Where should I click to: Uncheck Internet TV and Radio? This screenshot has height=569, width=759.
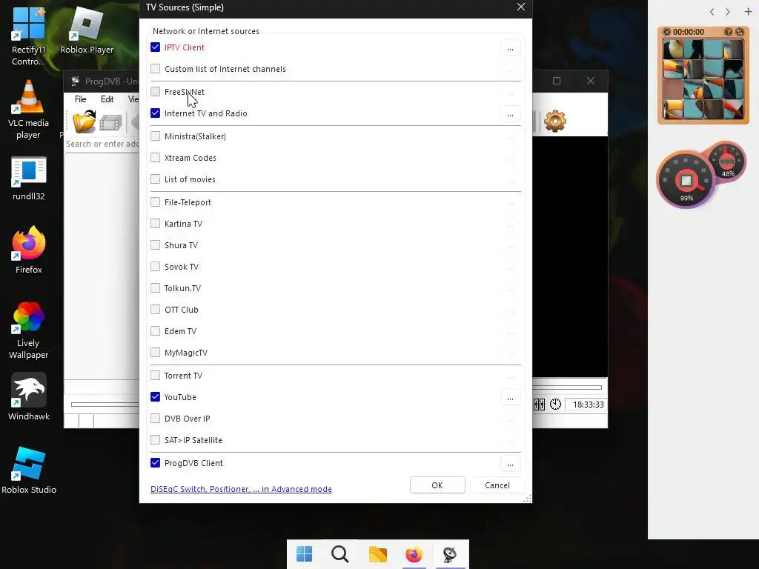[x=156, y=113]
